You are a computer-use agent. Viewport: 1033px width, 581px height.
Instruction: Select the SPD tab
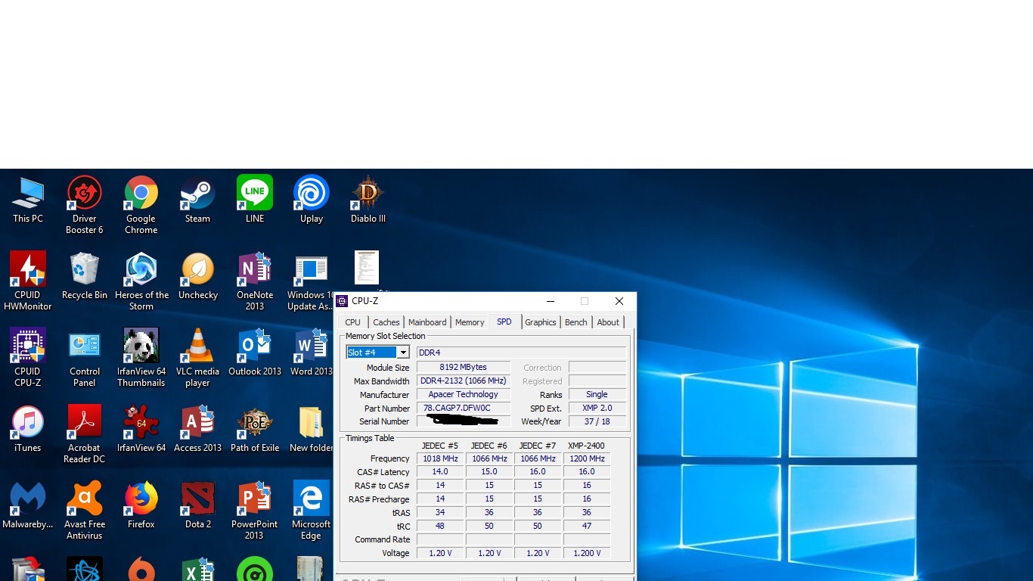point(504,322)
